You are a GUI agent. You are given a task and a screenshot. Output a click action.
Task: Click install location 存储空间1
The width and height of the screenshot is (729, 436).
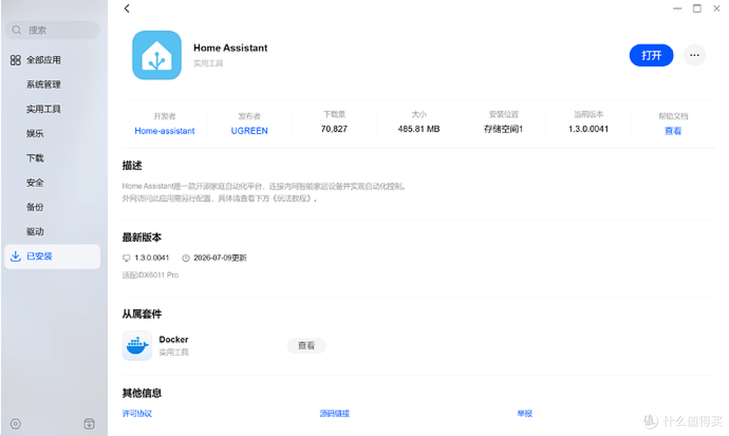coord(504,129)
